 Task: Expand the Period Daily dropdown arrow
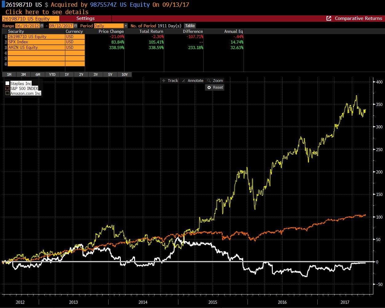tap(126, 26)
